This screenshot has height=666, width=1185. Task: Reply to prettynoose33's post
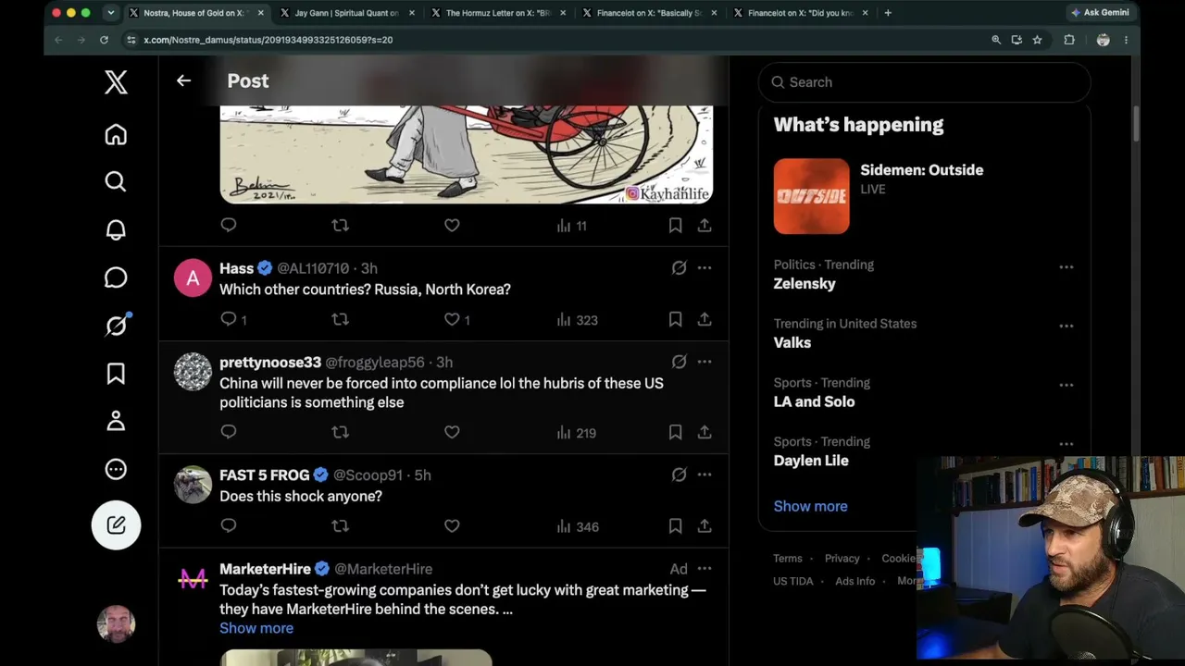click(229, 432)
